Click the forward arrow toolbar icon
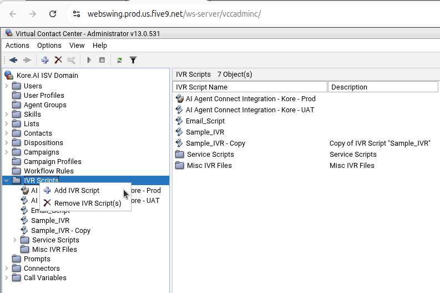The height and width of the screenshot is (293, 440). click(x=27, y=60)
